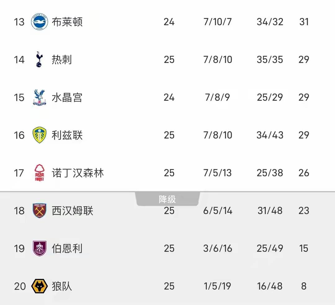Select the Crystal Palace eagle crest
Viewport: 335px width, 305px height.
[x=39, y=97]
